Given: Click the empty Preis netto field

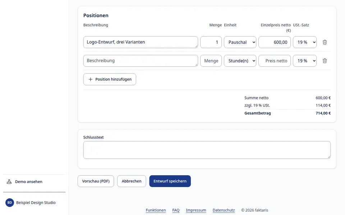Looking at the screenshot, I should tap(275, 61).
